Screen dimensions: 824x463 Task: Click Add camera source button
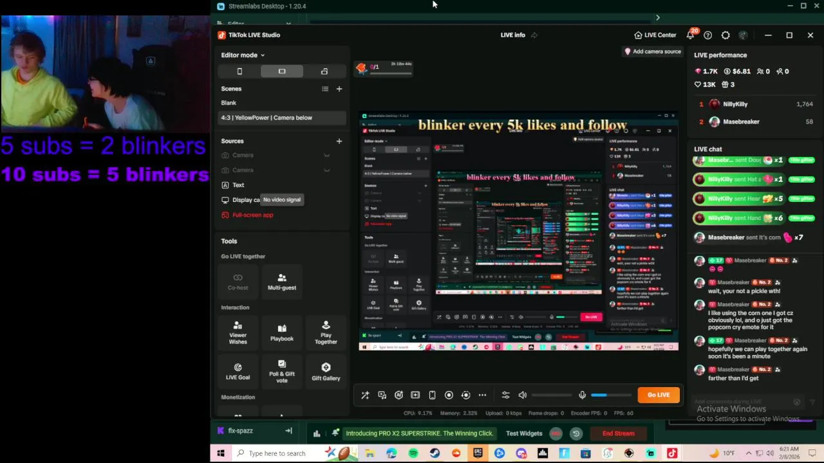(x=653, y=51)
